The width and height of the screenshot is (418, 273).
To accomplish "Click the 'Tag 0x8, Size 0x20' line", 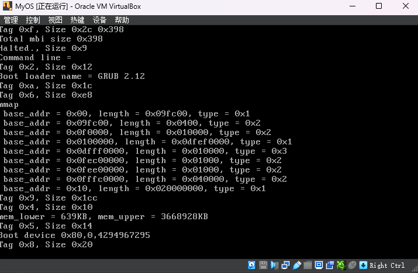I will [46, 245].
